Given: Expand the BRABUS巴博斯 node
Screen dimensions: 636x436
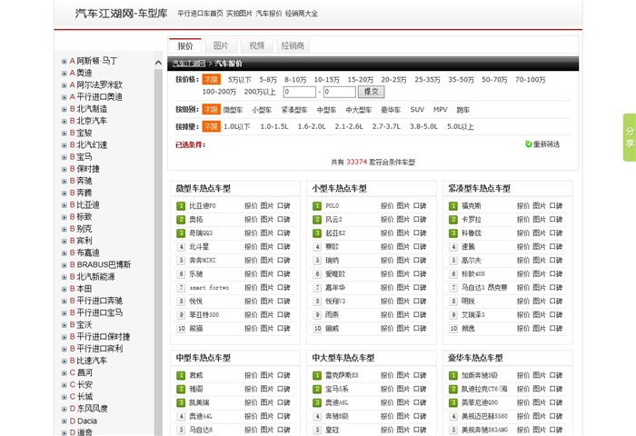Looking at the screenshot, I should pos(65,265).
